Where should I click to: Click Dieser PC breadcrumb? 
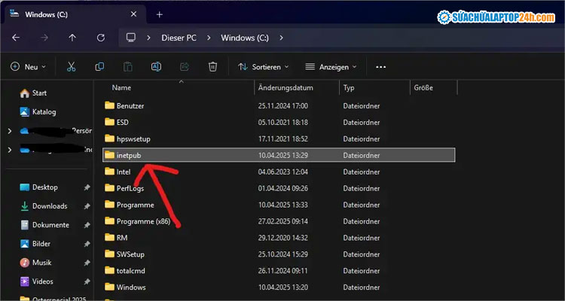179,38
